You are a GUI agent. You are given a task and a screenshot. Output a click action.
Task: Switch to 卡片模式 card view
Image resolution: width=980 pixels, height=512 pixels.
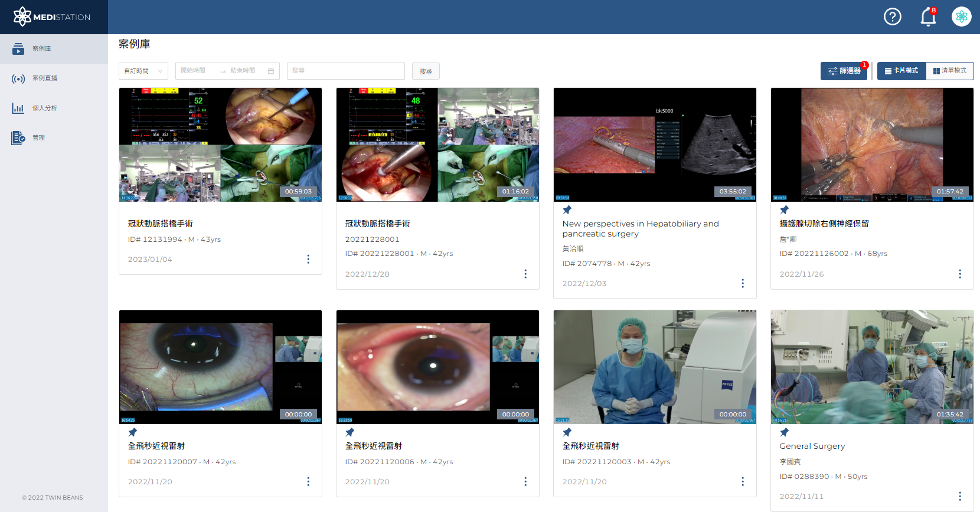(x=901, y=71)
